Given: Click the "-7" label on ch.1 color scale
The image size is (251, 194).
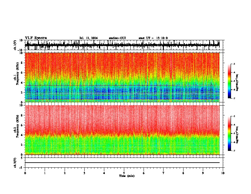Looking at the screenshot, I should pos(234,98).
